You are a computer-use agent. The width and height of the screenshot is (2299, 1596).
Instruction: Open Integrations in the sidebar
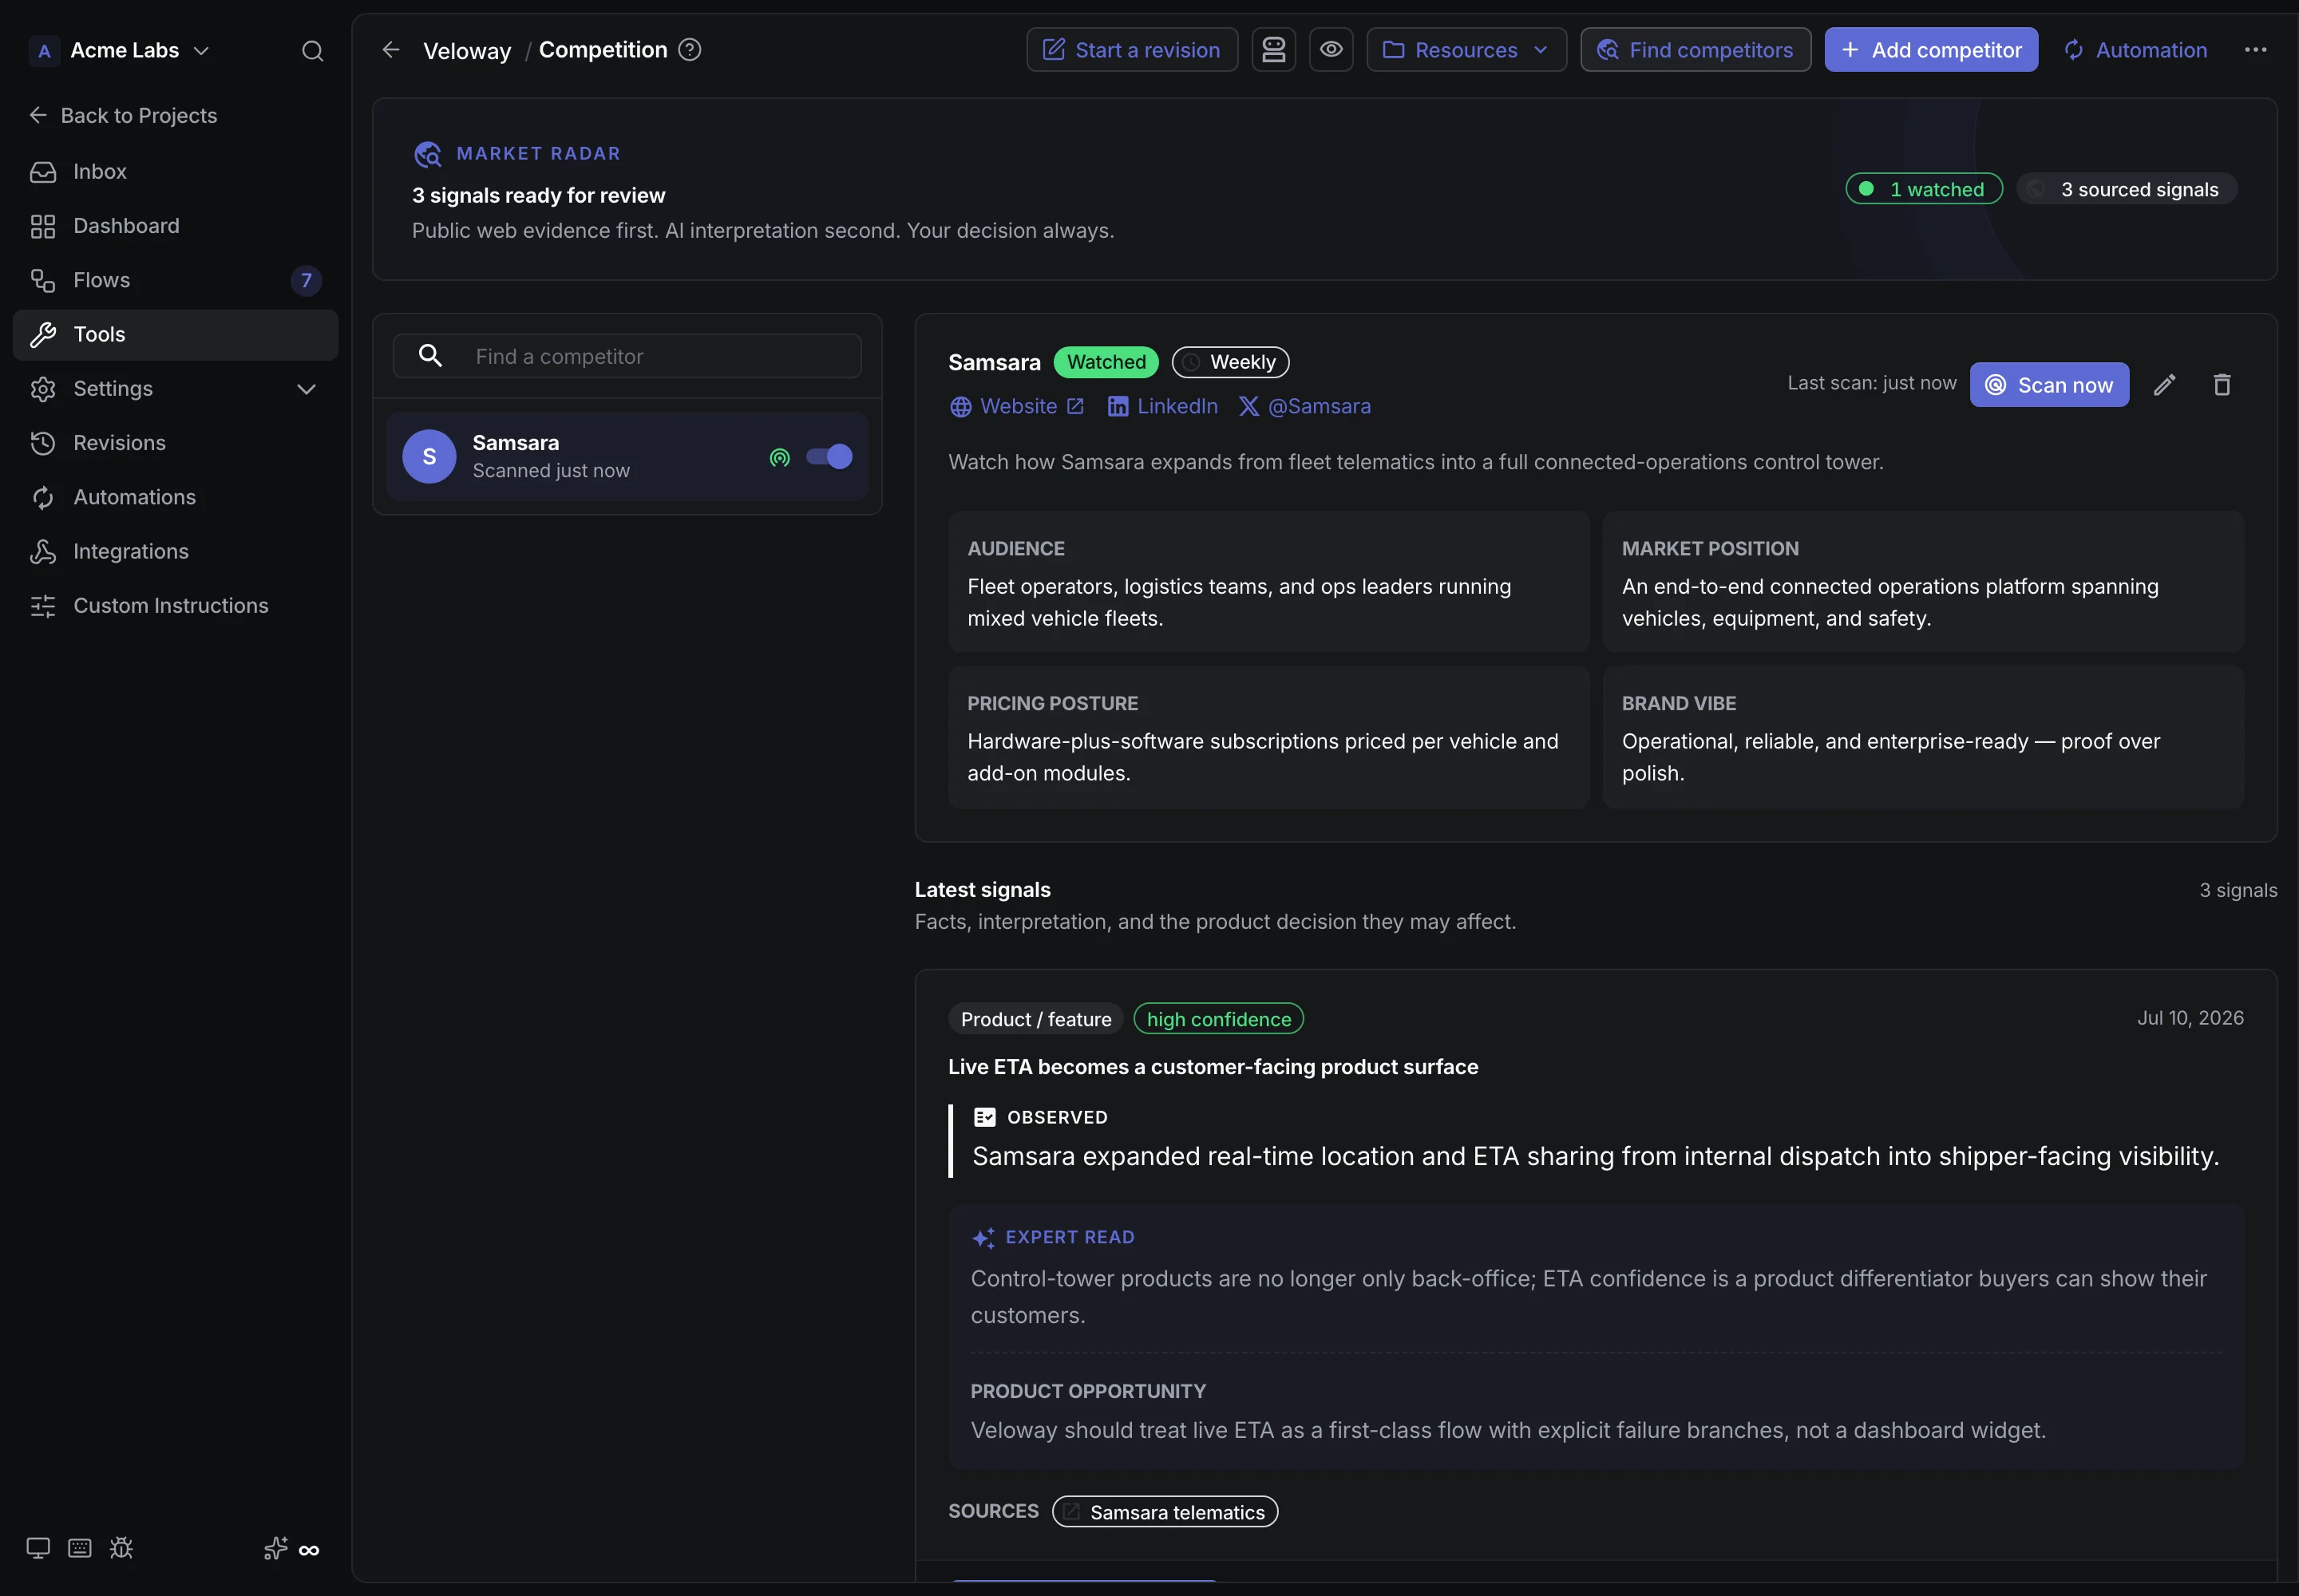pyautogui.click(x=175, y=552)
